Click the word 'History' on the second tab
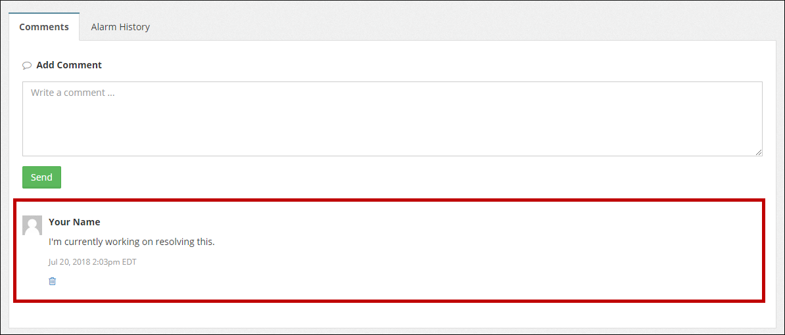Image resolution: width=785 pixels, height=335 pixels. point(134,27)
